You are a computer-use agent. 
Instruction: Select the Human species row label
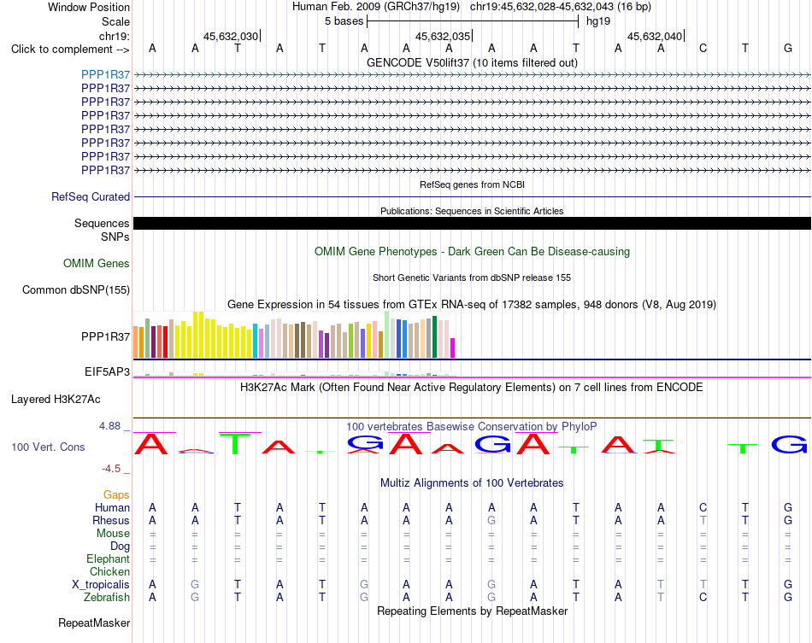pyautogui.click(x=112, y=507)
